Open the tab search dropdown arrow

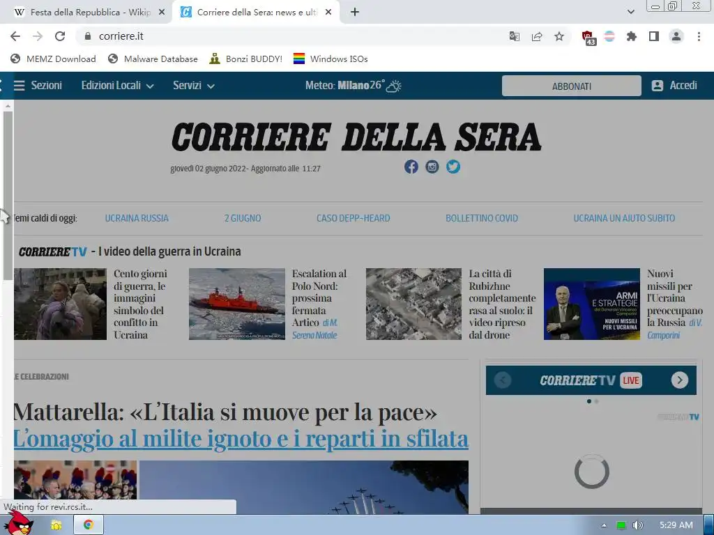[x=630, y=13]
